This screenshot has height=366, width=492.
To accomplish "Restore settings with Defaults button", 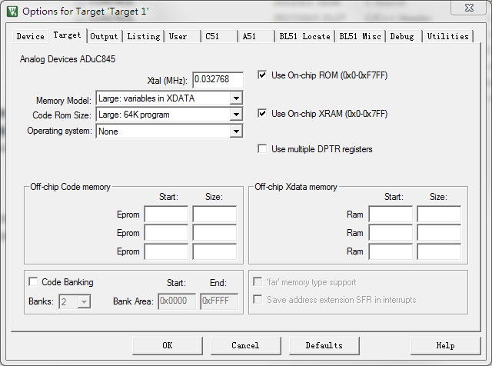I will point(324,345).
